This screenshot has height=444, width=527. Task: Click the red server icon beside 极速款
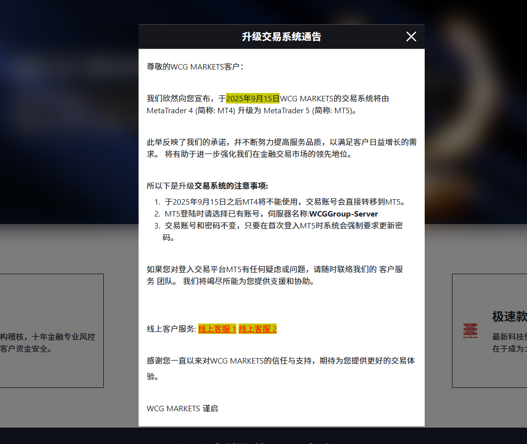click(x=470, y=331)
